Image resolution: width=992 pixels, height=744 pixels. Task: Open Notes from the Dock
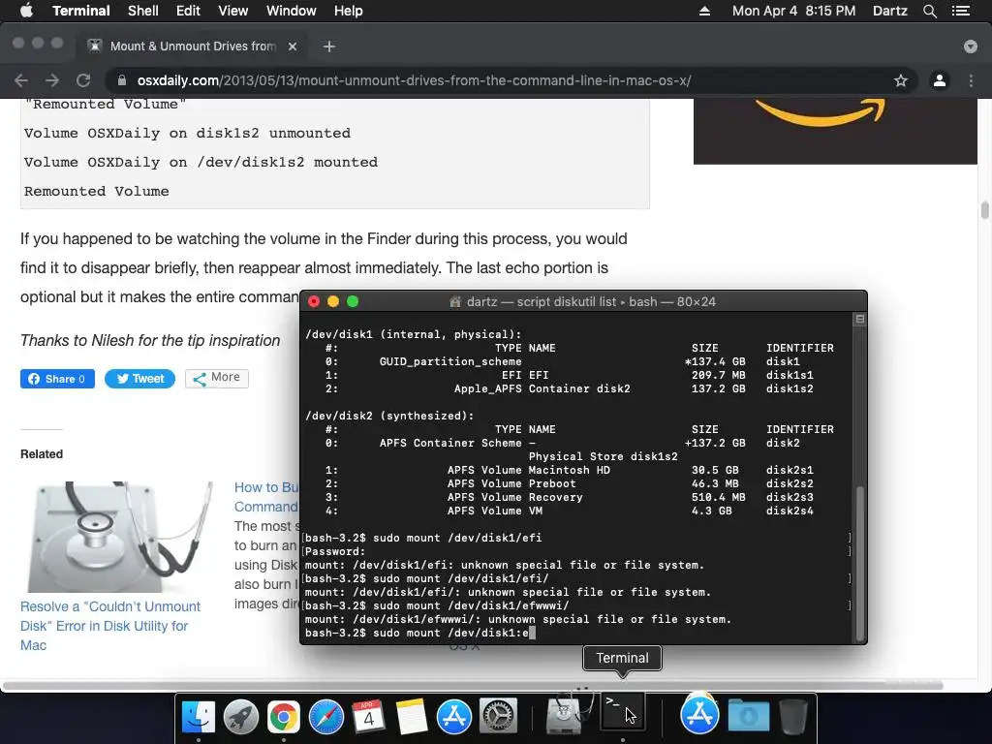click(x=411, y=716)
